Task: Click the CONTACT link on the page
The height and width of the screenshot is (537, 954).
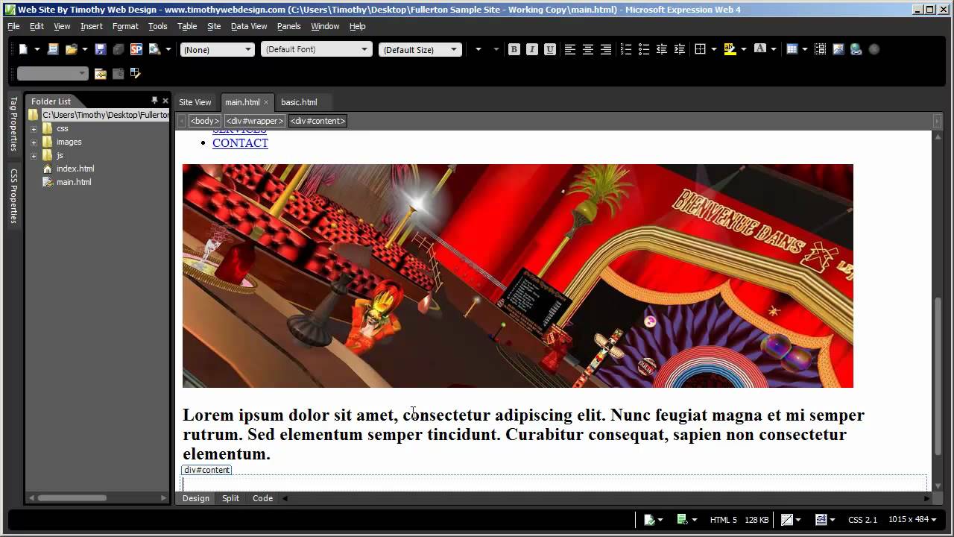Action: pos(240,143)
